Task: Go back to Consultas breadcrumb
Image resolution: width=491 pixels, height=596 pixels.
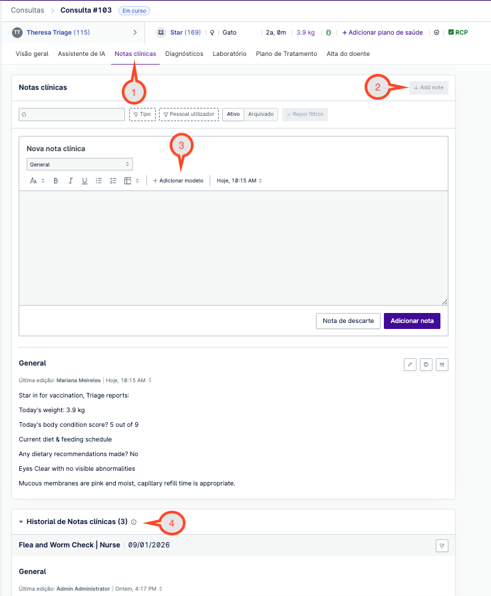Action: pos(27,10)
